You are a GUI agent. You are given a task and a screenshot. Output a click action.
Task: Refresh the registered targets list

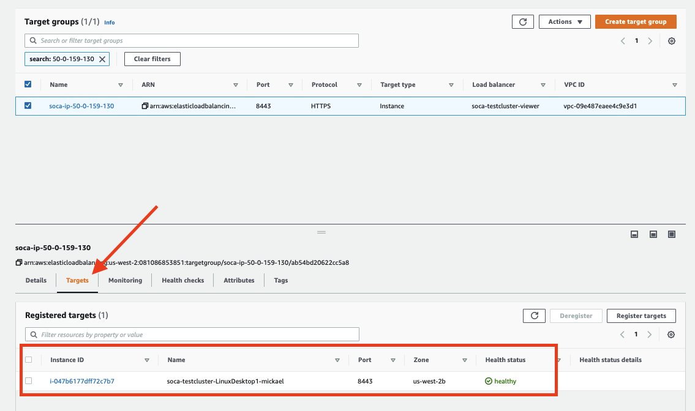pyautogui.click(x=534, y=316)
